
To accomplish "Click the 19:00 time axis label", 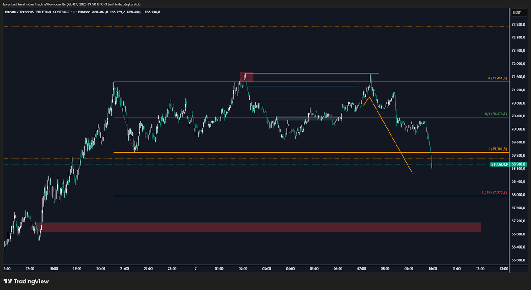I will [77, 269].
